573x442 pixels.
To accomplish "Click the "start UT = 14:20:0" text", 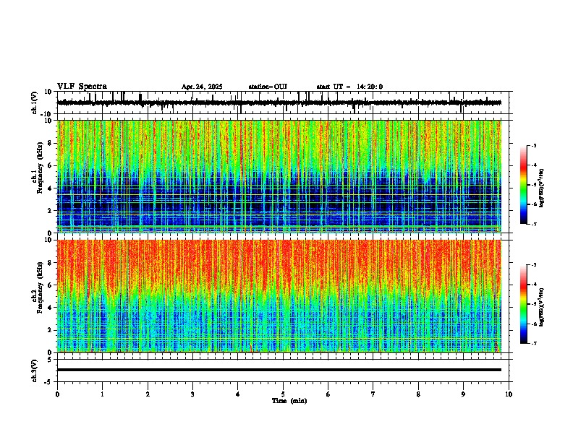I will coord(349,87).
